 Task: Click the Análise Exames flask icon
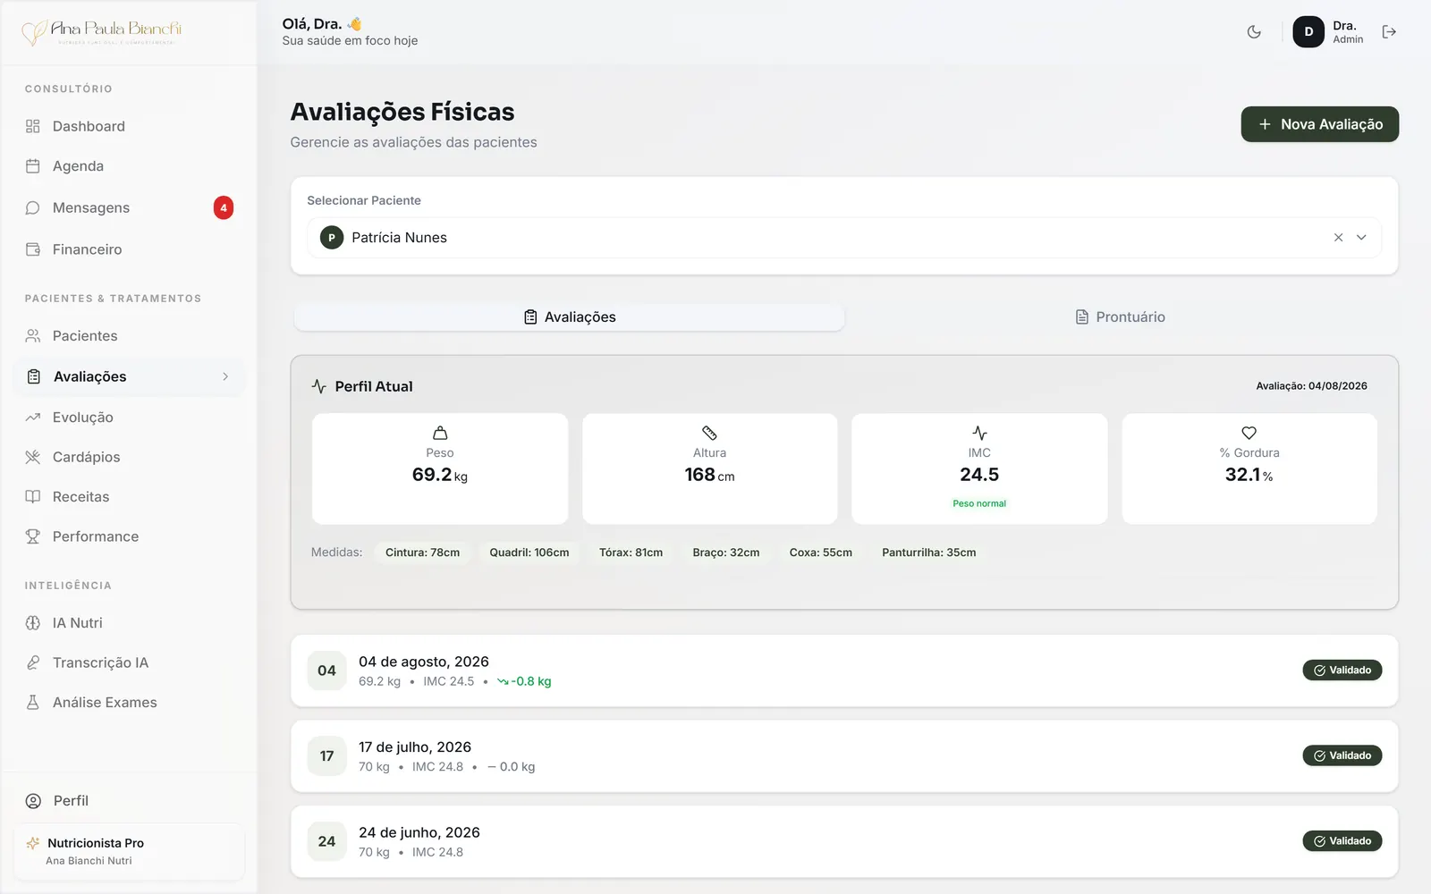point(33,703)
